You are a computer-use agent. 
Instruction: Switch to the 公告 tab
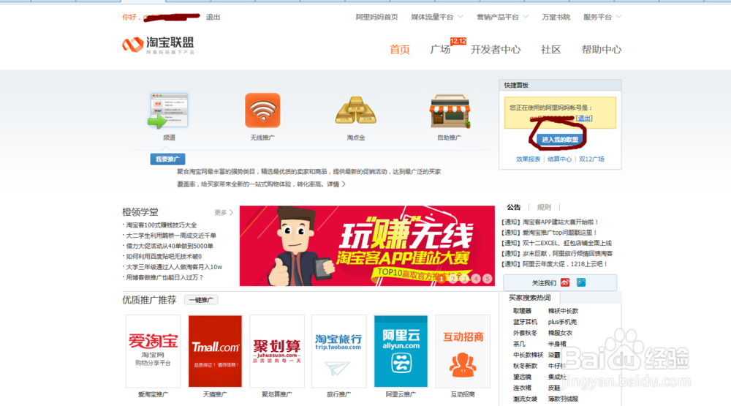point(514,207)
